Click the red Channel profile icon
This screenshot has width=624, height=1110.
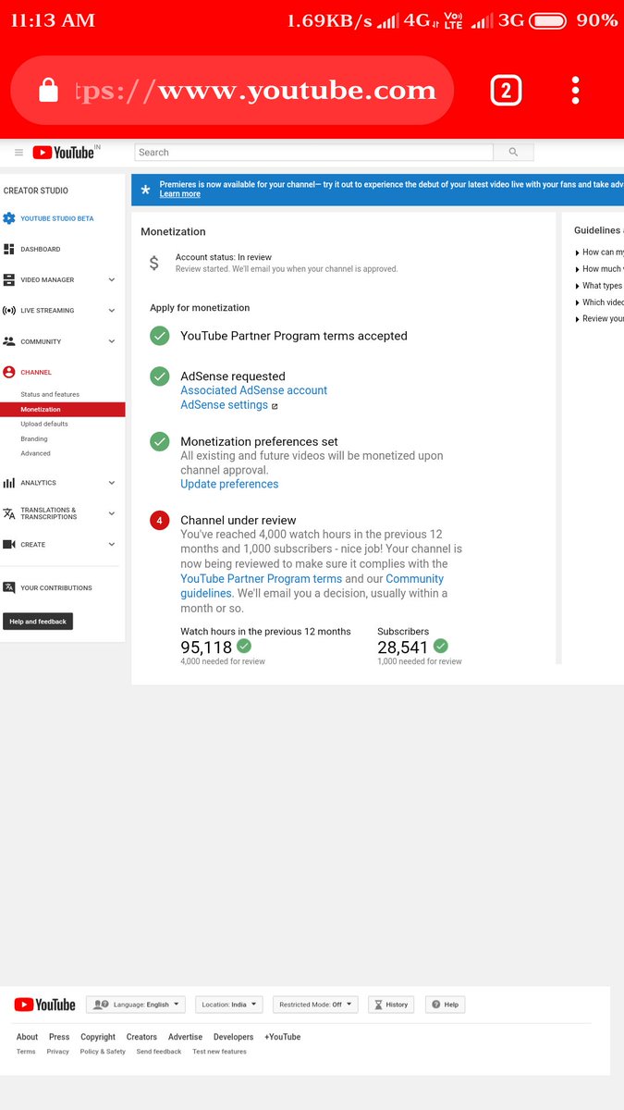pyautogui.click(x=9, y=372)
